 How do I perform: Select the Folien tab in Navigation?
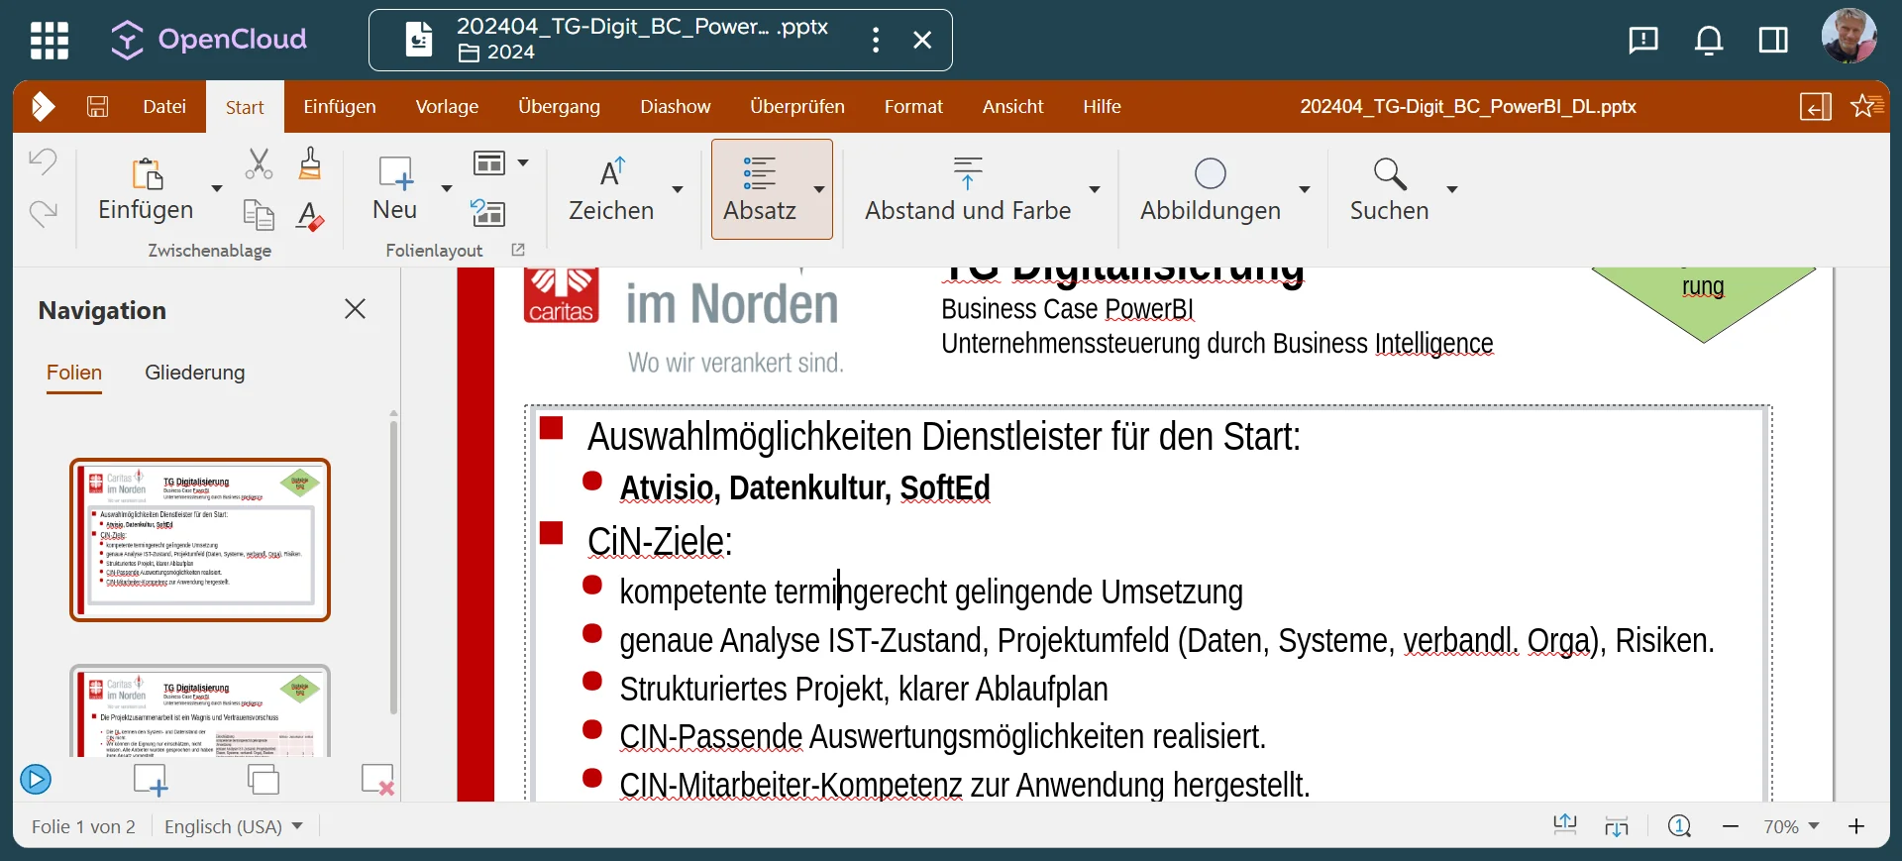tap(74, 373)
